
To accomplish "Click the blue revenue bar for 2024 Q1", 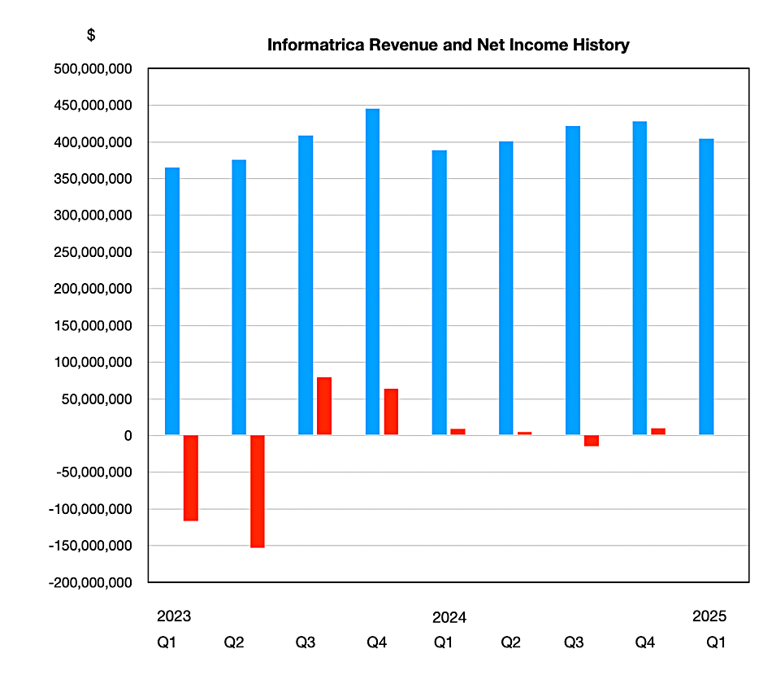I will (x=440, y=292).
